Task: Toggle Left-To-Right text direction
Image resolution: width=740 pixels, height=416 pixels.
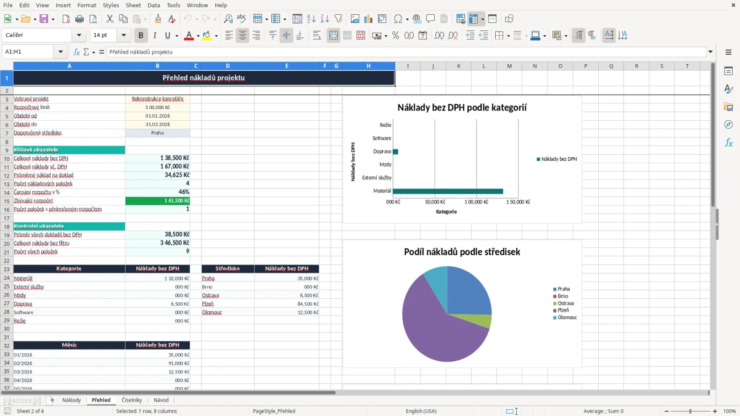Action: click(578, 36)
